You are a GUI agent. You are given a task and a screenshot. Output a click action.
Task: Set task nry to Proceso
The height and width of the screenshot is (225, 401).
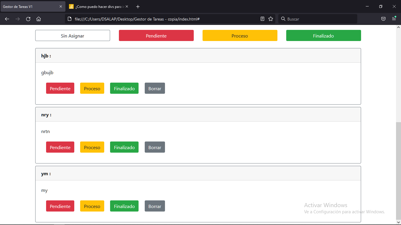[x=92, y=147]
